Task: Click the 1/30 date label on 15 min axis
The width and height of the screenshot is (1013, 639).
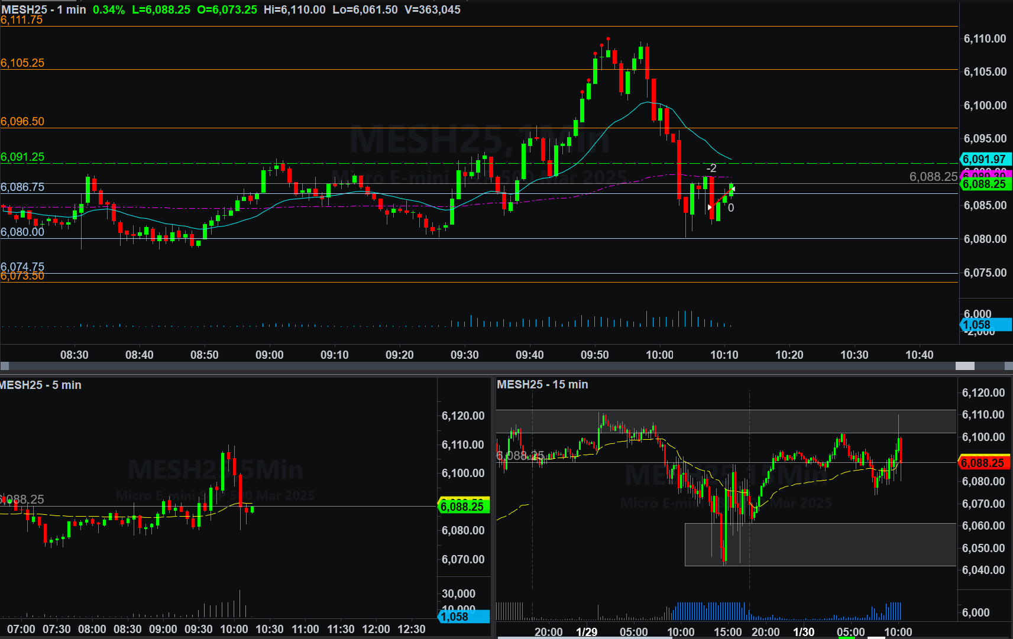Action: coord(803,632)
